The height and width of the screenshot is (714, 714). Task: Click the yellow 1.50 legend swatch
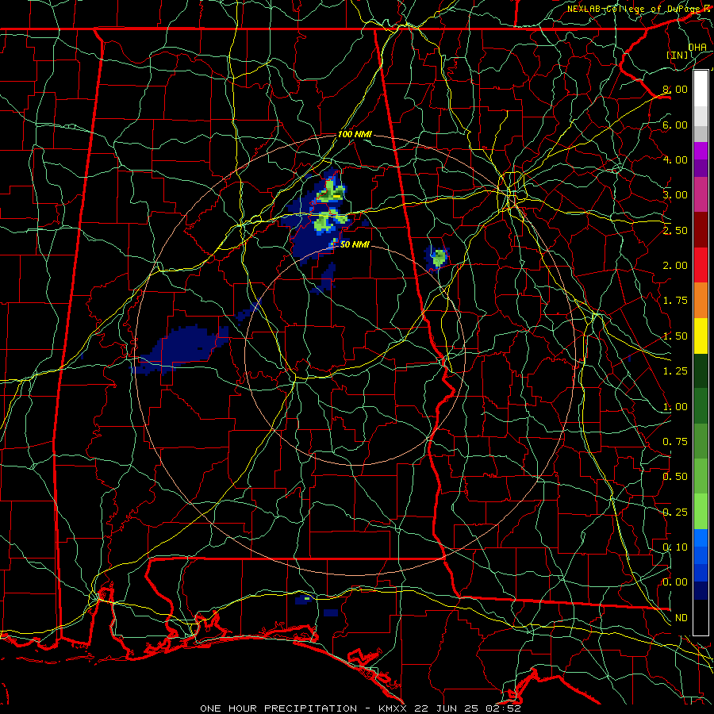[701, 336]
